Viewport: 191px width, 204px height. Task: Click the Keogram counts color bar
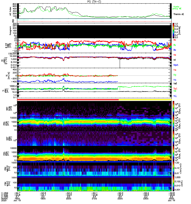pos(173,31)
